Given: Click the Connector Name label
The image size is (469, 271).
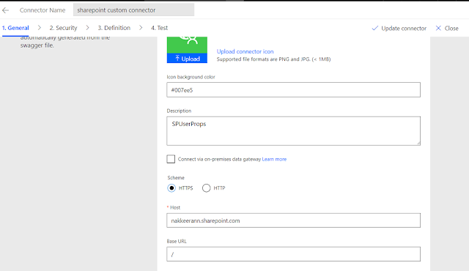Looking at the screenshot, I should tap(43, 10).
